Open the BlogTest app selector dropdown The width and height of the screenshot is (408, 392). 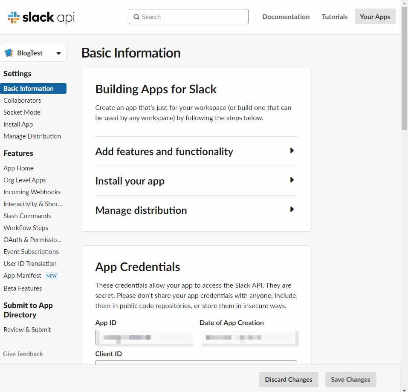[33, 53]
